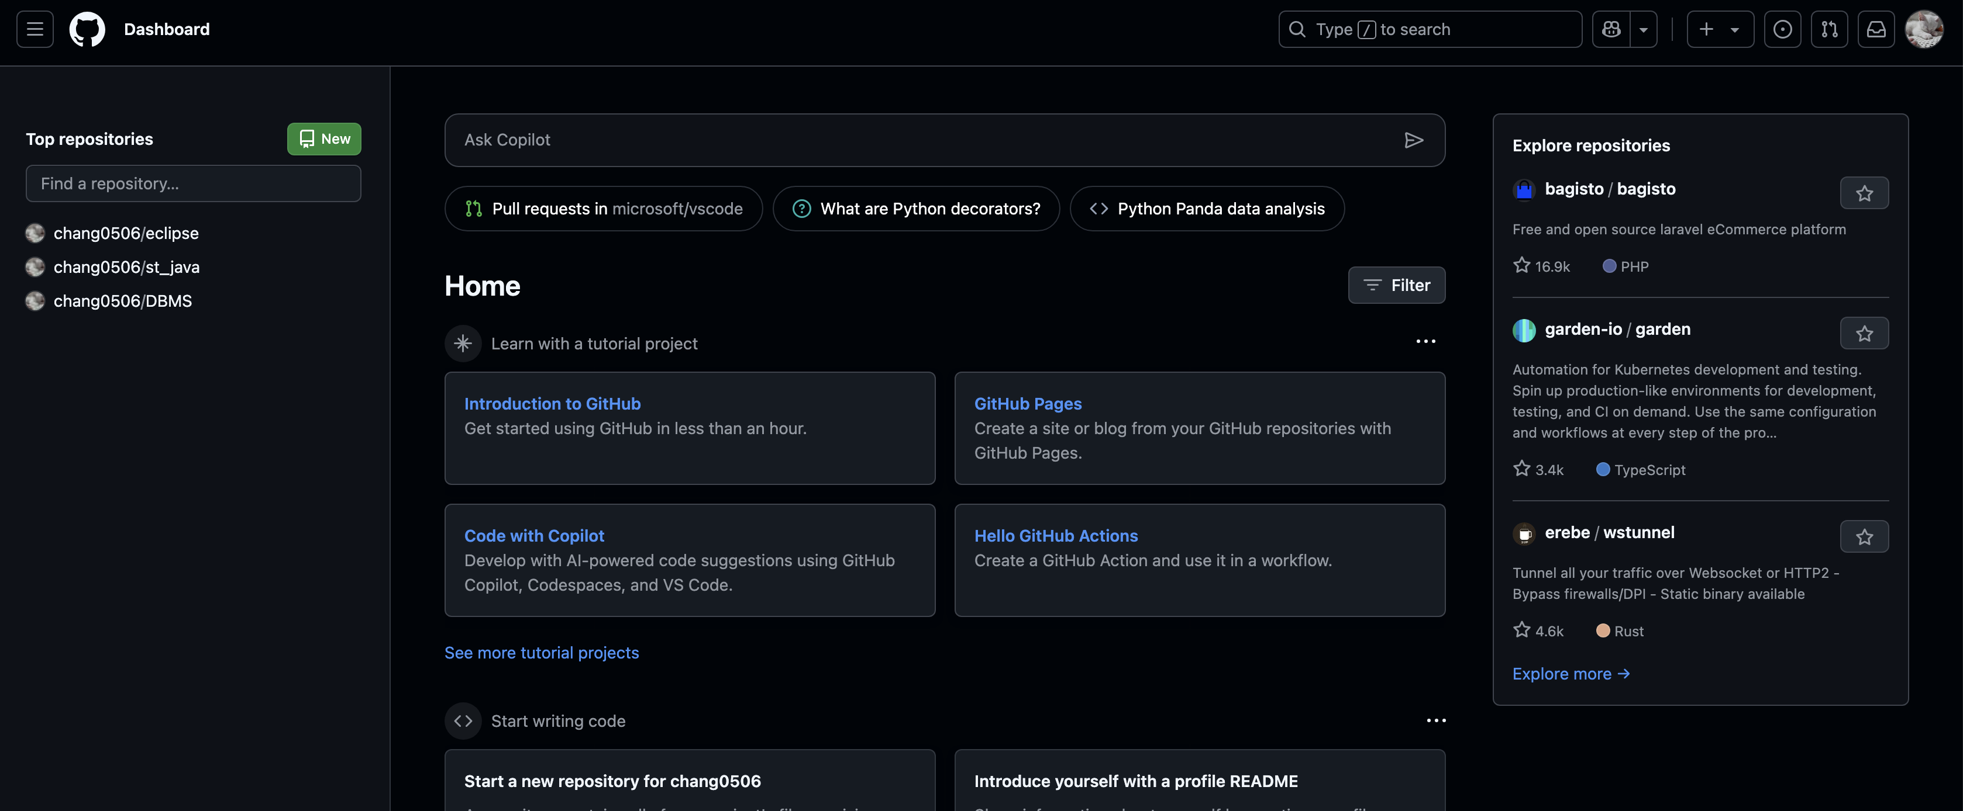This screenshot has height=811, width=1963.
Task: Click the send arrow in Ask Copilot
Action: tap(1414, 140)
